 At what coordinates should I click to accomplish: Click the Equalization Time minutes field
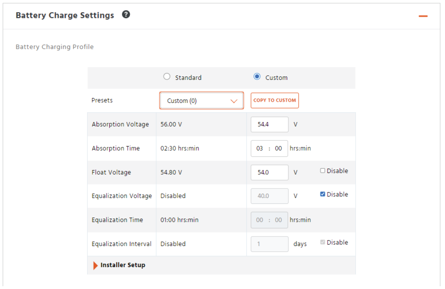point(278,220)
